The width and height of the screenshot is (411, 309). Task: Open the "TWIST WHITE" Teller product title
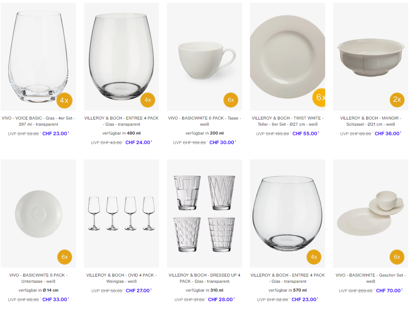coord(288,121)
